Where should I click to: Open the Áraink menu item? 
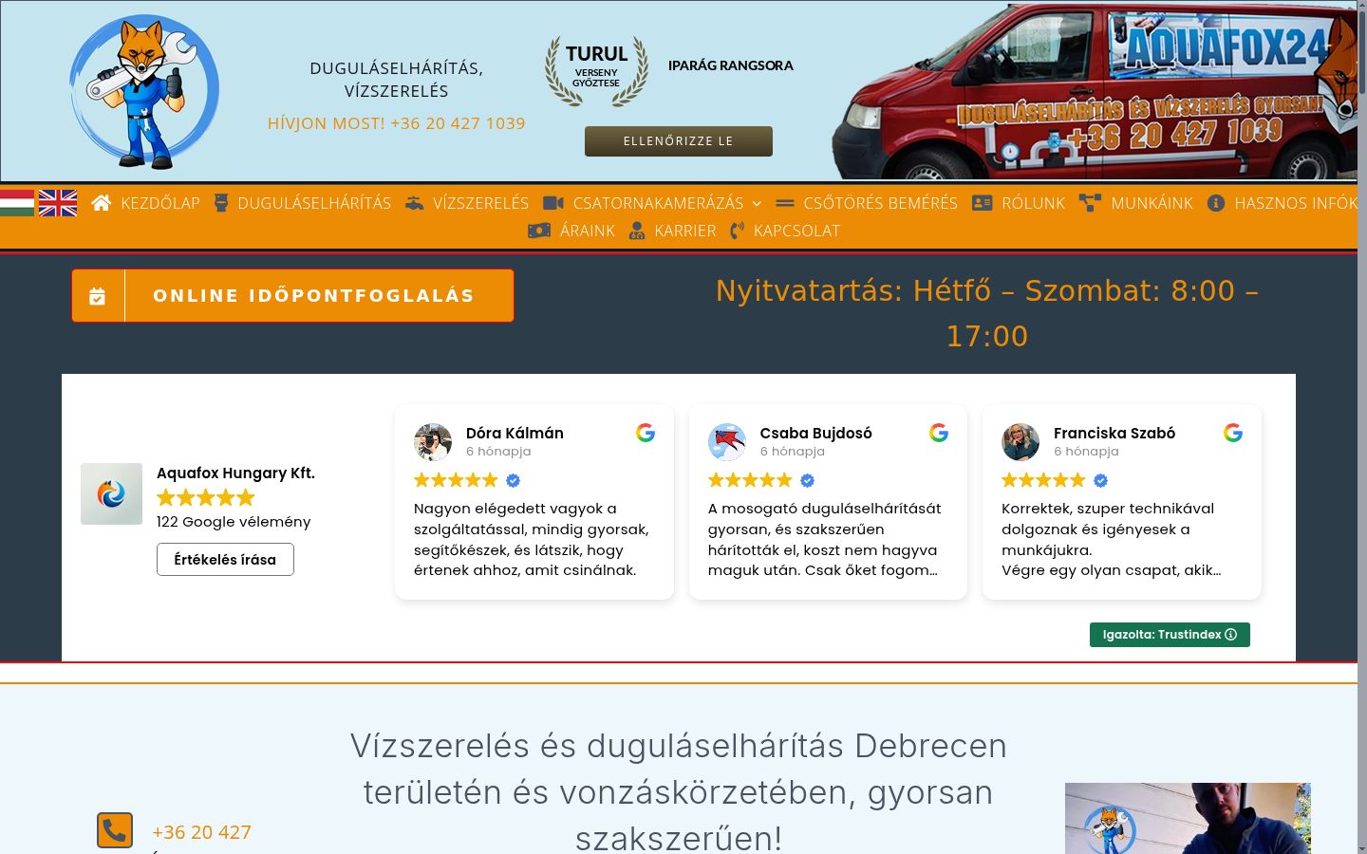pos(588,231)
